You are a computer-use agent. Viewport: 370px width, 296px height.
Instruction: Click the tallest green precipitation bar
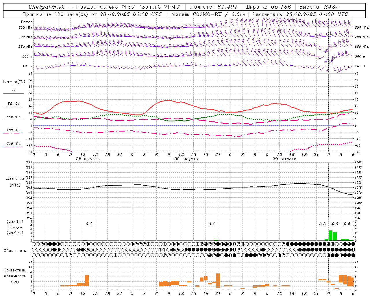tap(331, 235)
